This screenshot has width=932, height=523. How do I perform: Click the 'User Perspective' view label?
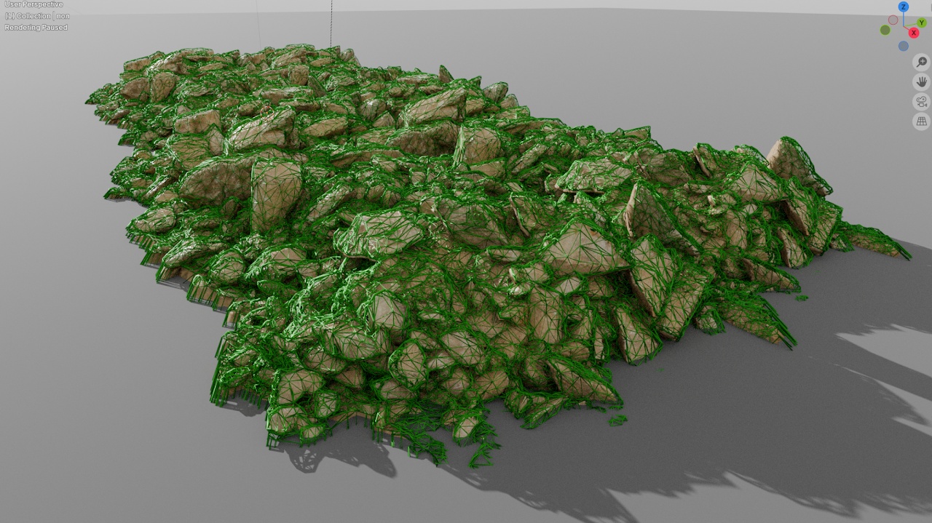[33, 4]
